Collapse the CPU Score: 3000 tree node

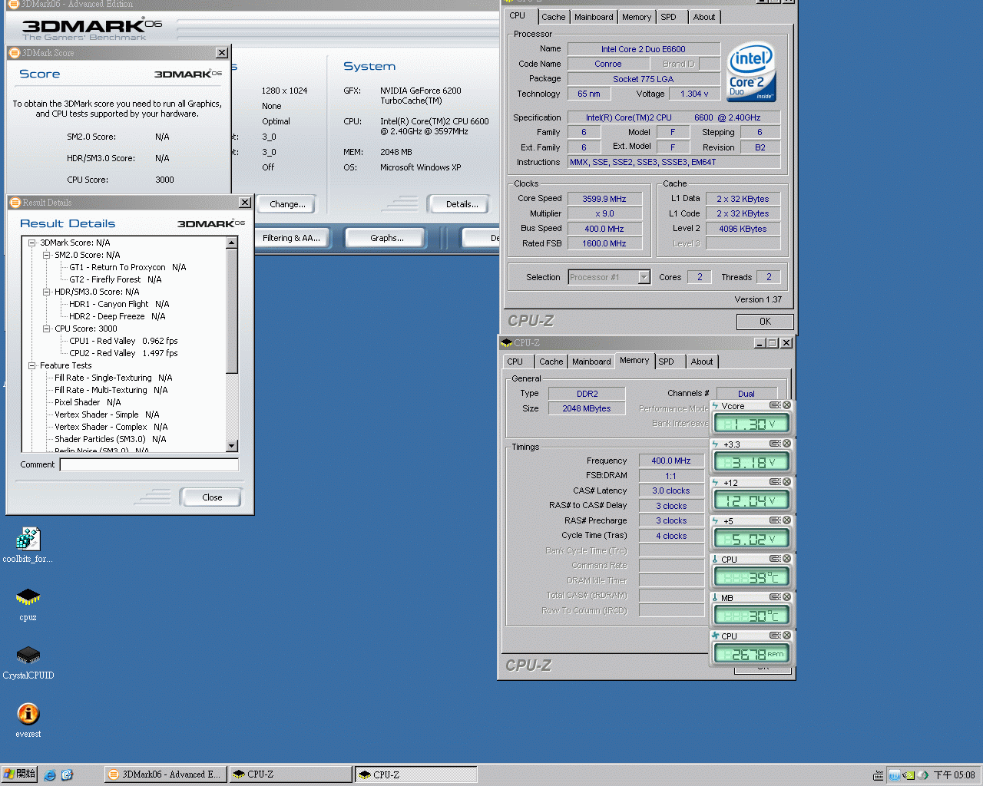click(x=47, y=329)
